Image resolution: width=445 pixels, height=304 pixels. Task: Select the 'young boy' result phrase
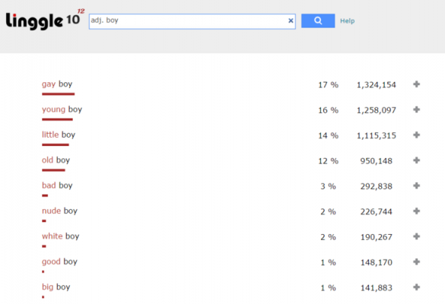62,109
